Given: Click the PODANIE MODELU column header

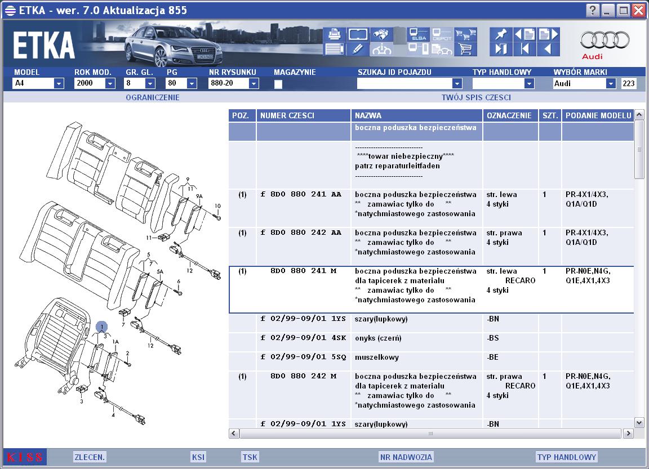Looking at the screenshot, I should [598, 115].
